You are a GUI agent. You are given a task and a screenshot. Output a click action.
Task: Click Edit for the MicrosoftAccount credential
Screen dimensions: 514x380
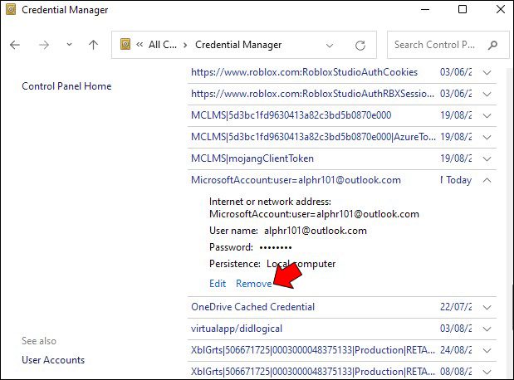218,284
